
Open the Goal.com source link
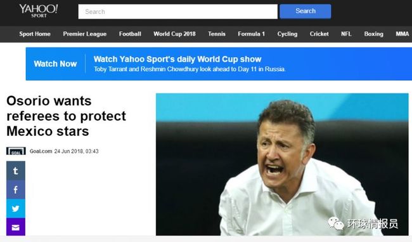pos(41,151)
